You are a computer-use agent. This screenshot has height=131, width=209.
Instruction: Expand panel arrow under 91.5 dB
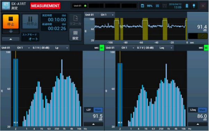pyautogui.click(x=93, y=124)
